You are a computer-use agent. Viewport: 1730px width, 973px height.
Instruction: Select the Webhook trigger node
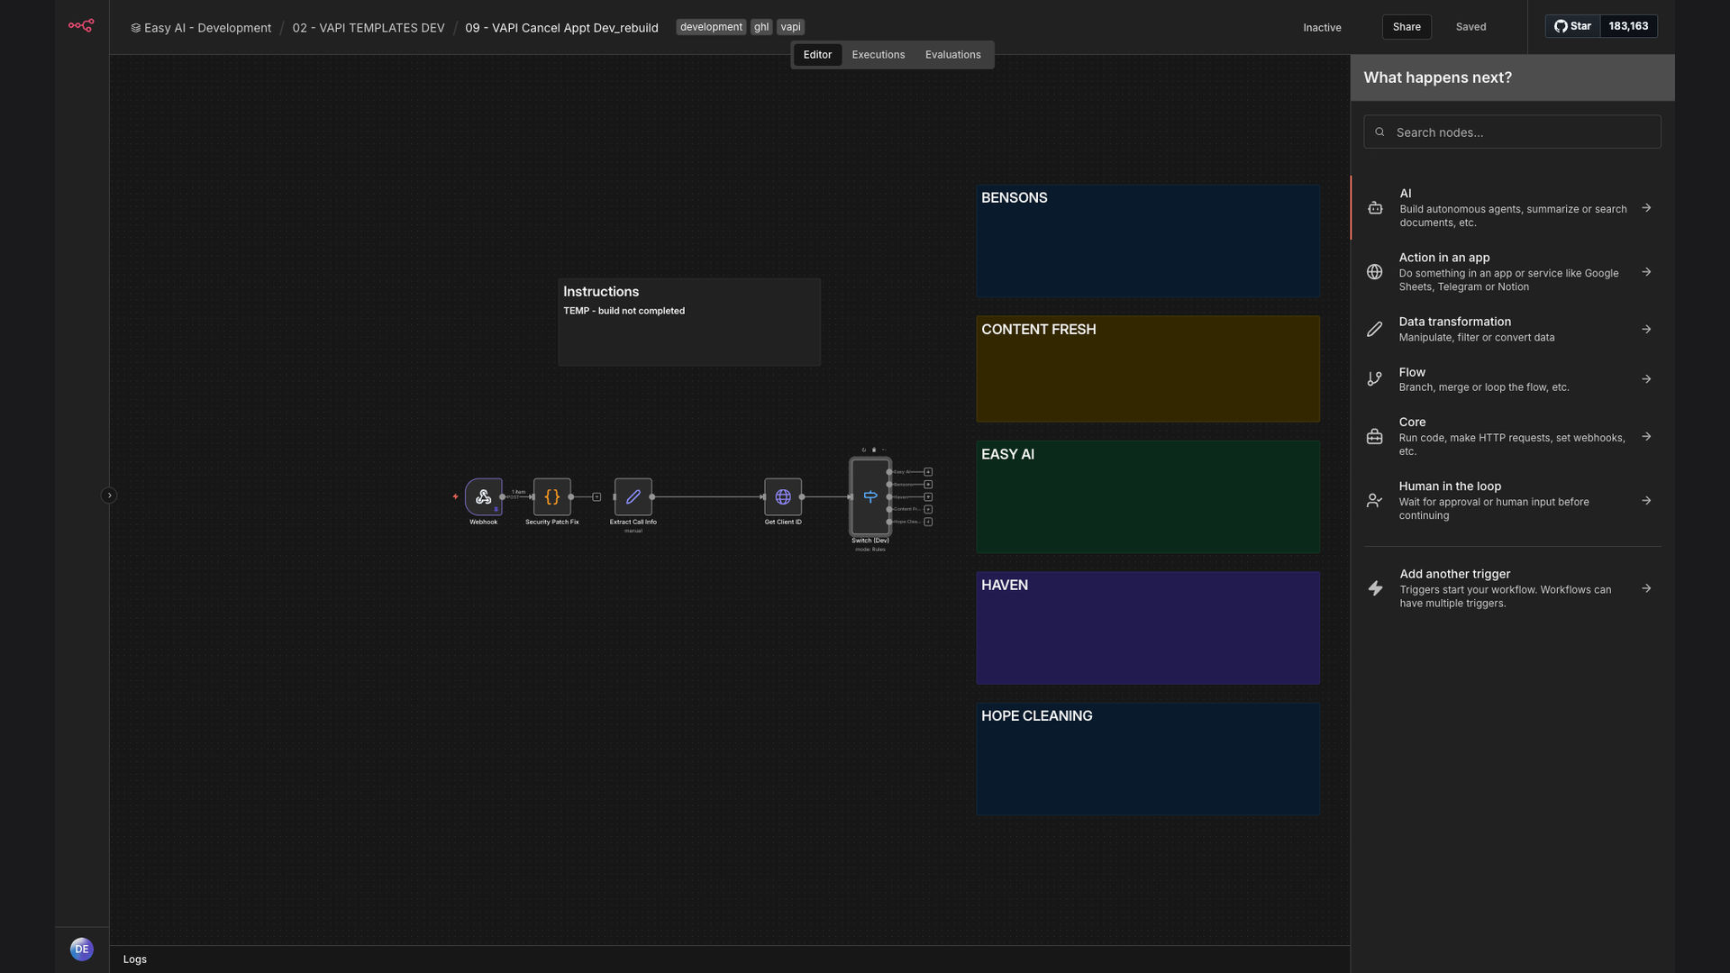[483, 496]
